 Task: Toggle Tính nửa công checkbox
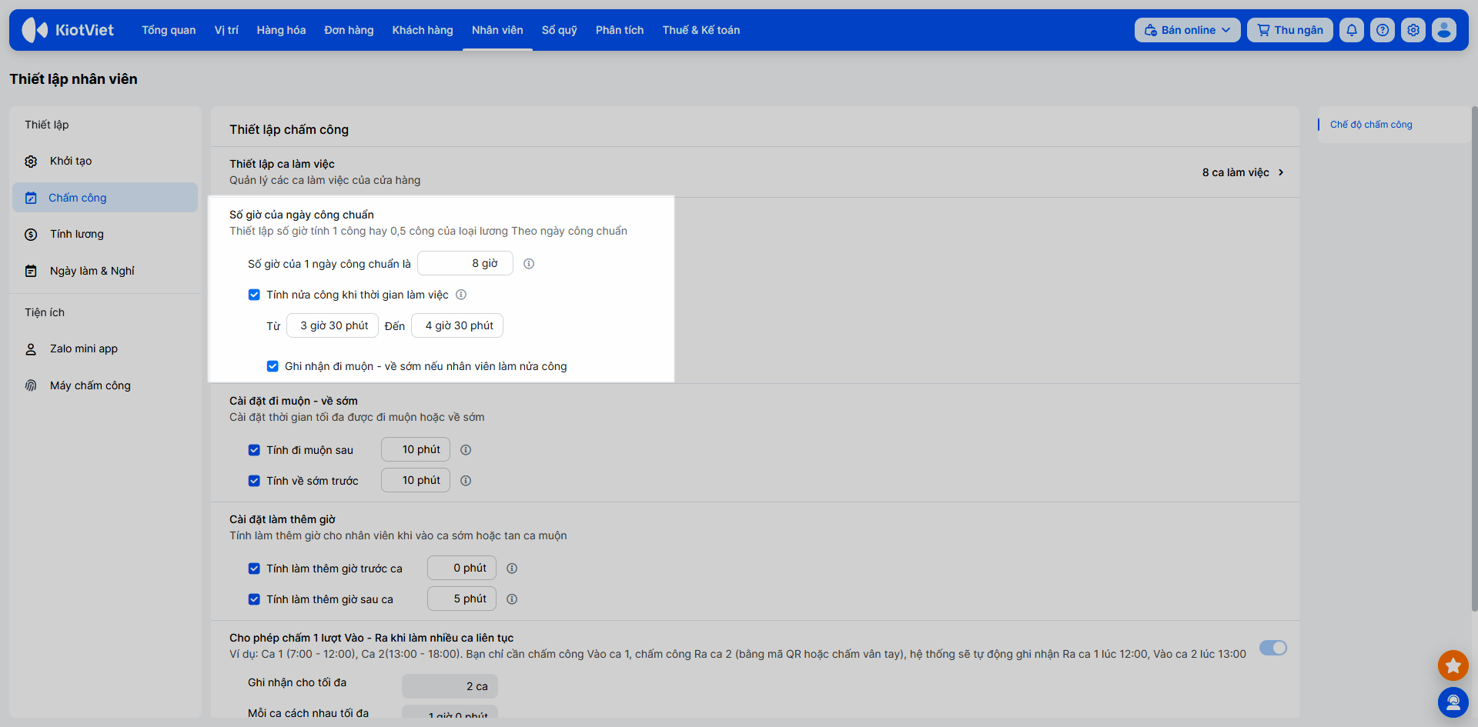coord(254,295)
